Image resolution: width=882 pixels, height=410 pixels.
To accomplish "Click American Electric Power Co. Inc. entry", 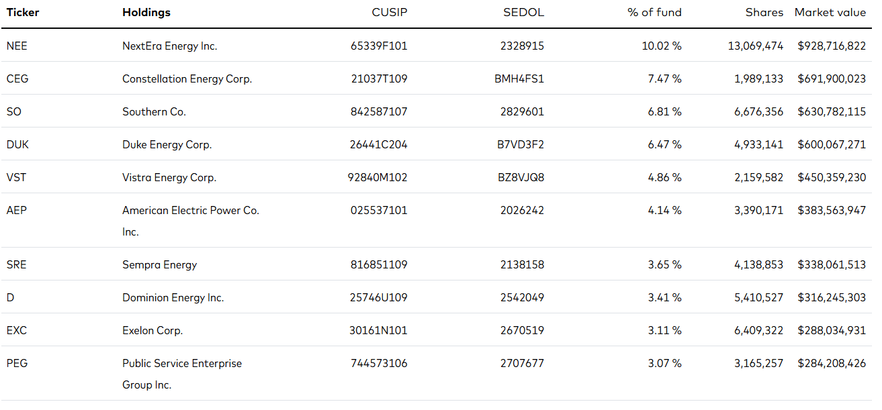I will 191,221.
